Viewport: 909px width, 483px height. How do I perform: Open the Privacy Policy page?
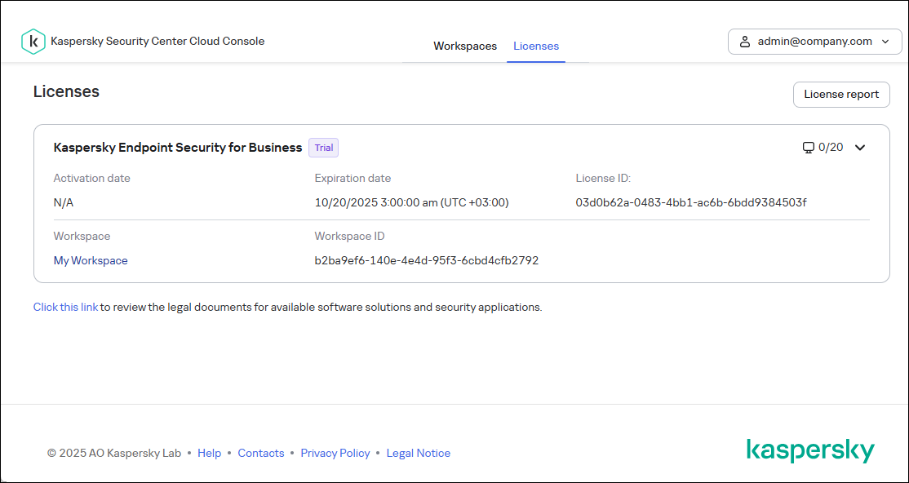335,453
